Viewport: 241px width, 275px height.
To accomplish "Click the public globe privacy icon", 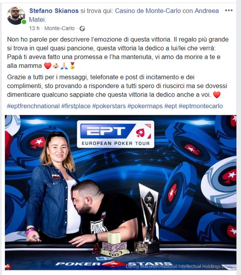I will (x=82, y=28).
